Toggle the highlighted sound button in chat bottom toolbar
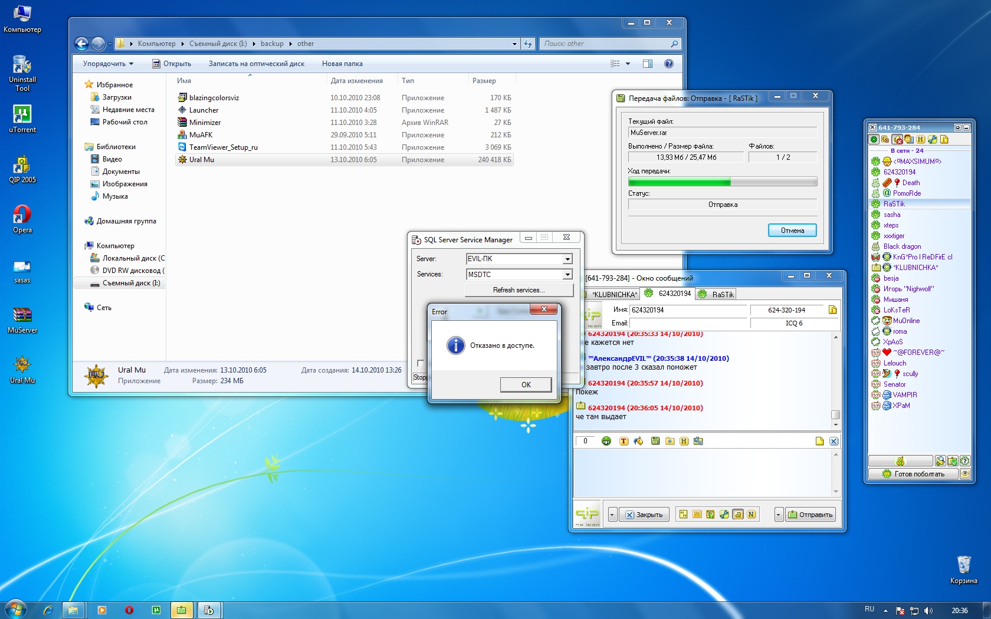 point(738,515)
